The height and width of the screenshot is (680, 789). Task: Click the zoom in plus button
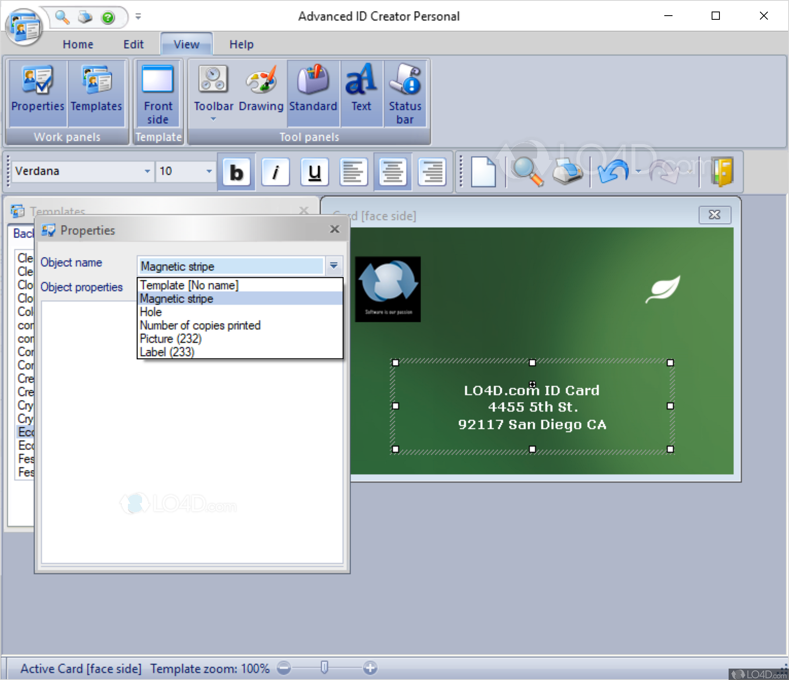[x=370, y=668]
